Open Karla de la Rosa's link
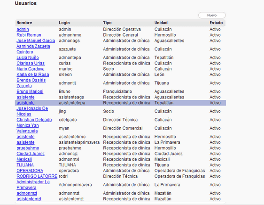This screenshot has height=205, width=264. [x=33, y=74]
